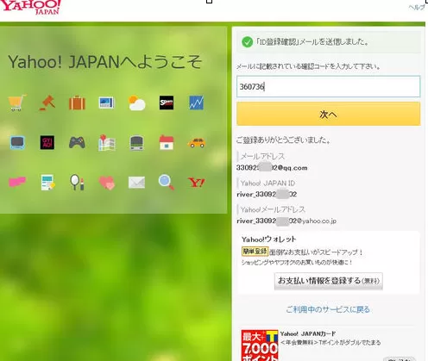Click the Yahoo! JAPAN logo
The height and width of the screenshot is (361, 428).
point(31,7)
